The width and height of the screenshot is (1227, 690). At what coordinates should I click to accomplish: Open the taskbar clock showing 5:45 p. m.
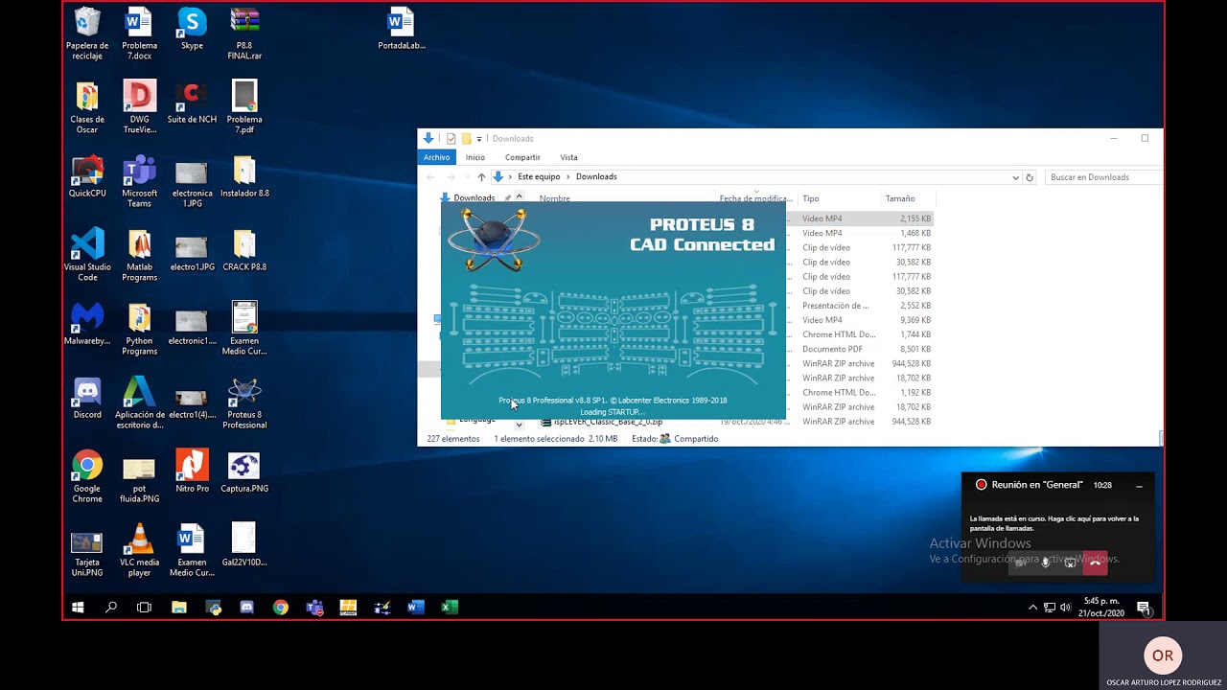[x=1100, y=608]
